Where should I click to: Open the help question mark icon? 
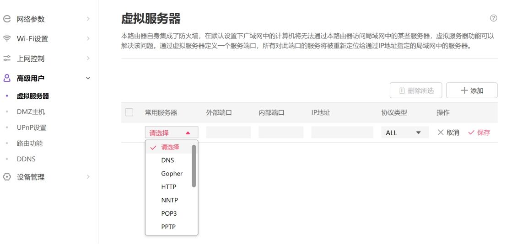pyautogui.click(x=493, y=18)
